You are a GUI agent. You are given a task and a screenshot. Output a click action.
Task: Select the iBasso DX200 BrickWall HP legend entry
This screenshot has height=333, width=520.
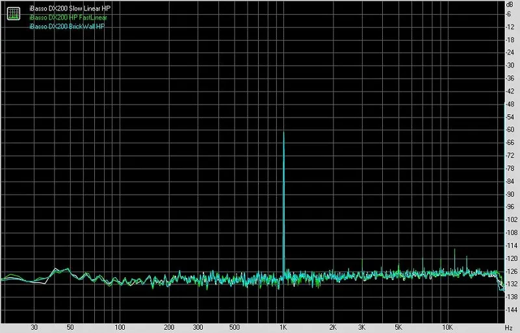coord(67,27)
